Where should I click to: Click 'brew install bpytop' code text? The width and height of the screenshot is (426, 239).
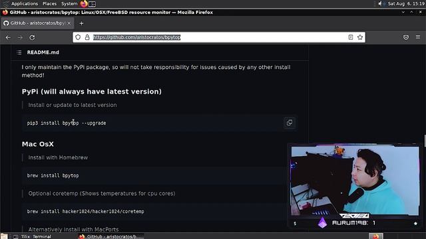click(x=53, y=175)
